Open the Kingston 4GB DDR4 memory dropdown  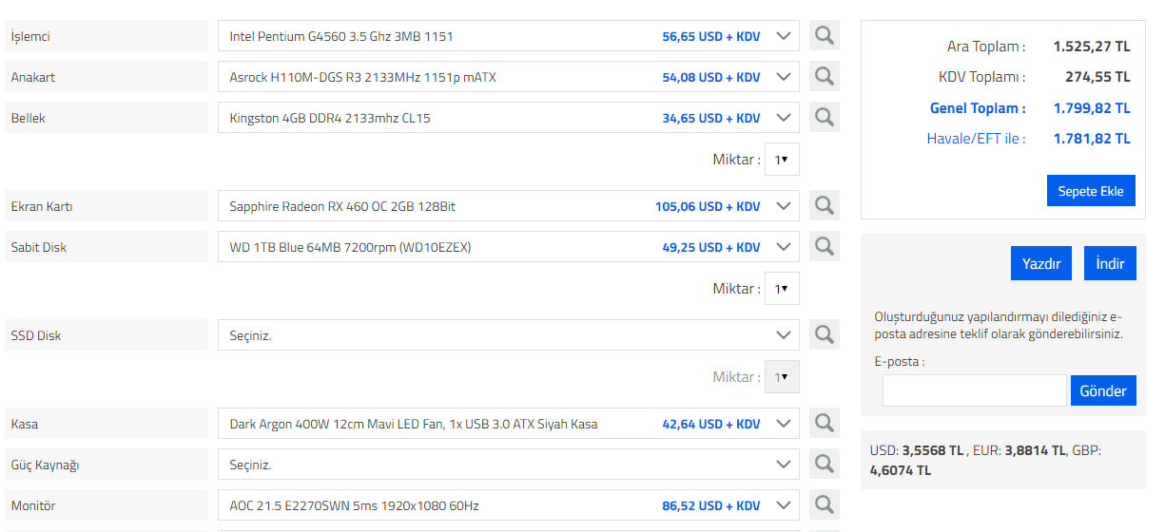click(x=509, y=118)
